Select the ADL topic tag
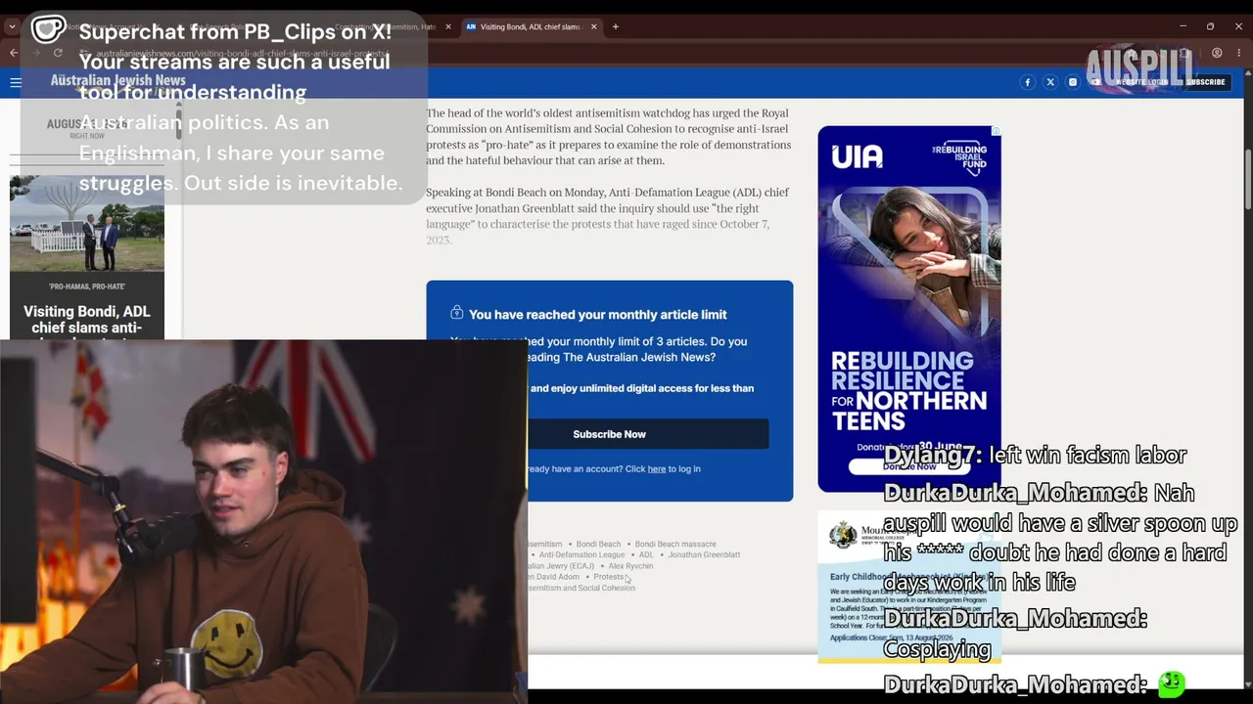Screen dimensions: 1253x704 click(646, 554)
